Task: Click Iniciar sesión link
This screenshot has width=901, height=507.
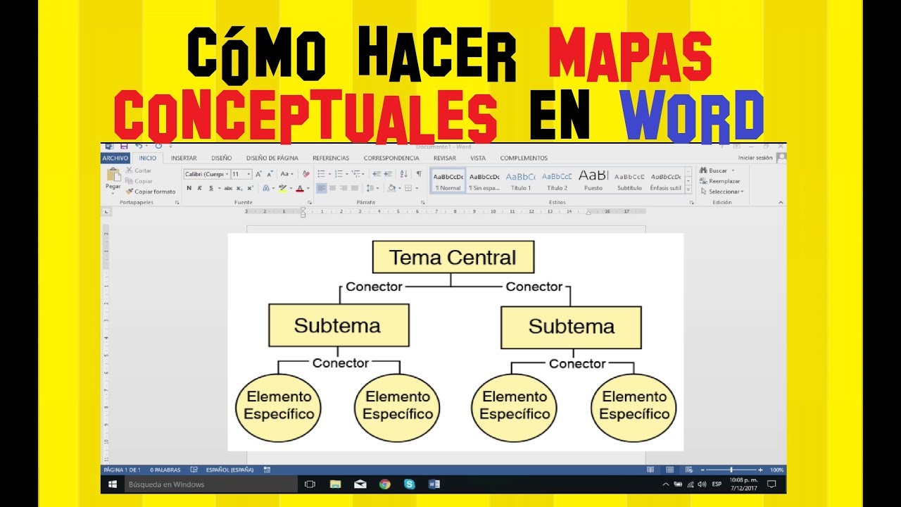Action: coord(755,158)
